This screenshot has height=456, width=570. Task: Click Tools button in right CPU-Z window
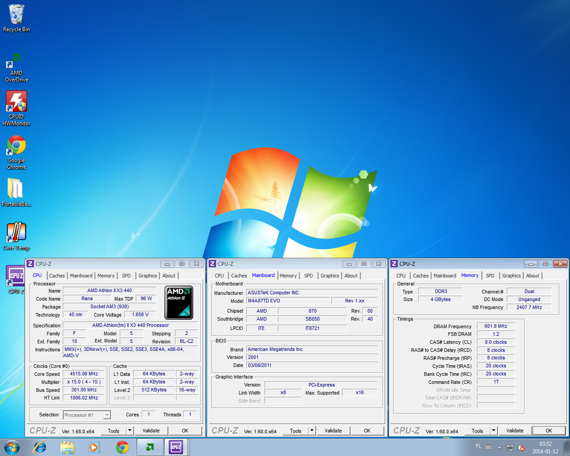click(x=477, y=431)
